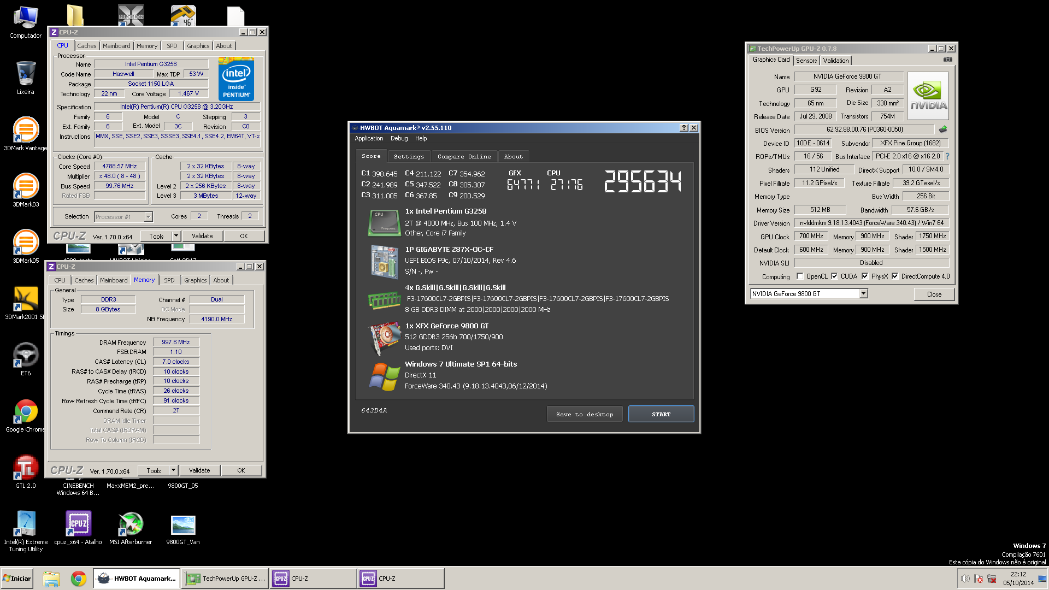The image size is (1049, 590).
Task: Click the Aquamark help question mark button
Action: point(683,127)
